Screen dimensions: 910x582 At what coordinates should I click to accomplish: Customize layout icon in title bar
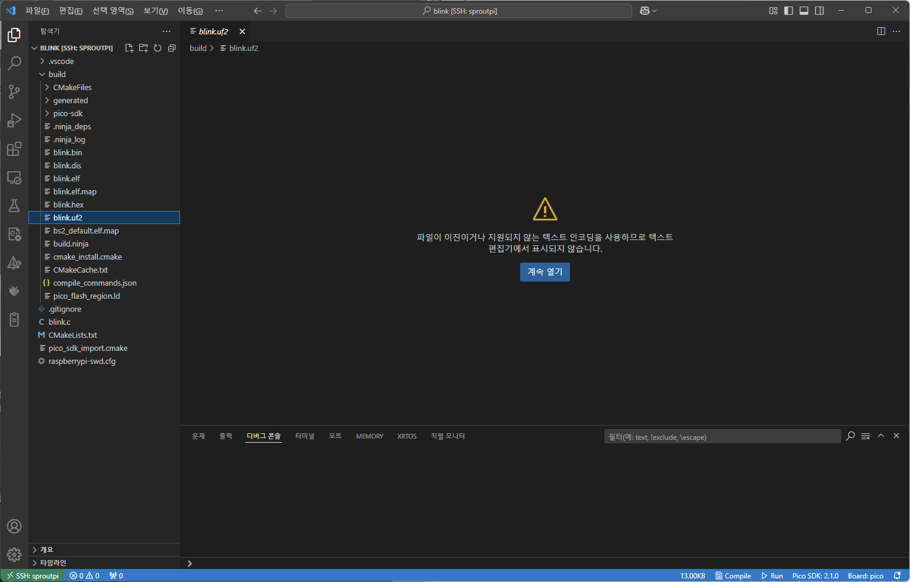[x=773, y=11]
